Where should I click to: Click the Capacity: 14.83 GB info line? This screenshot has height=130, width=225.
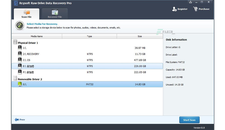[175, 70]
